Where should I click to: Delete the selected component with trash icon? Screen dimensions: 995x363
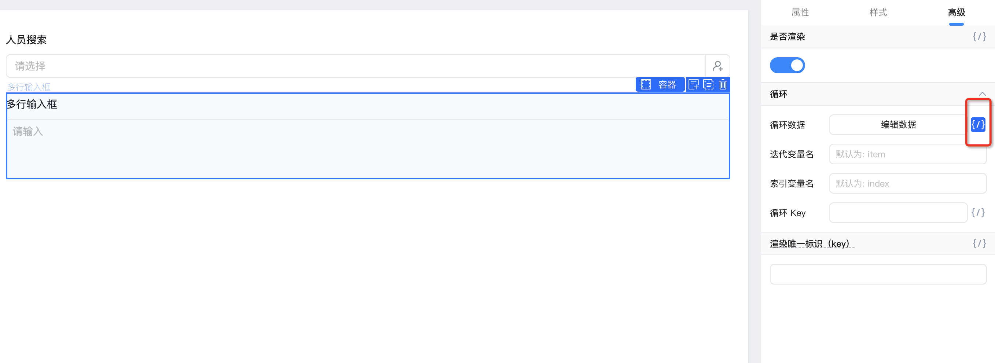(x=722, y=85)
